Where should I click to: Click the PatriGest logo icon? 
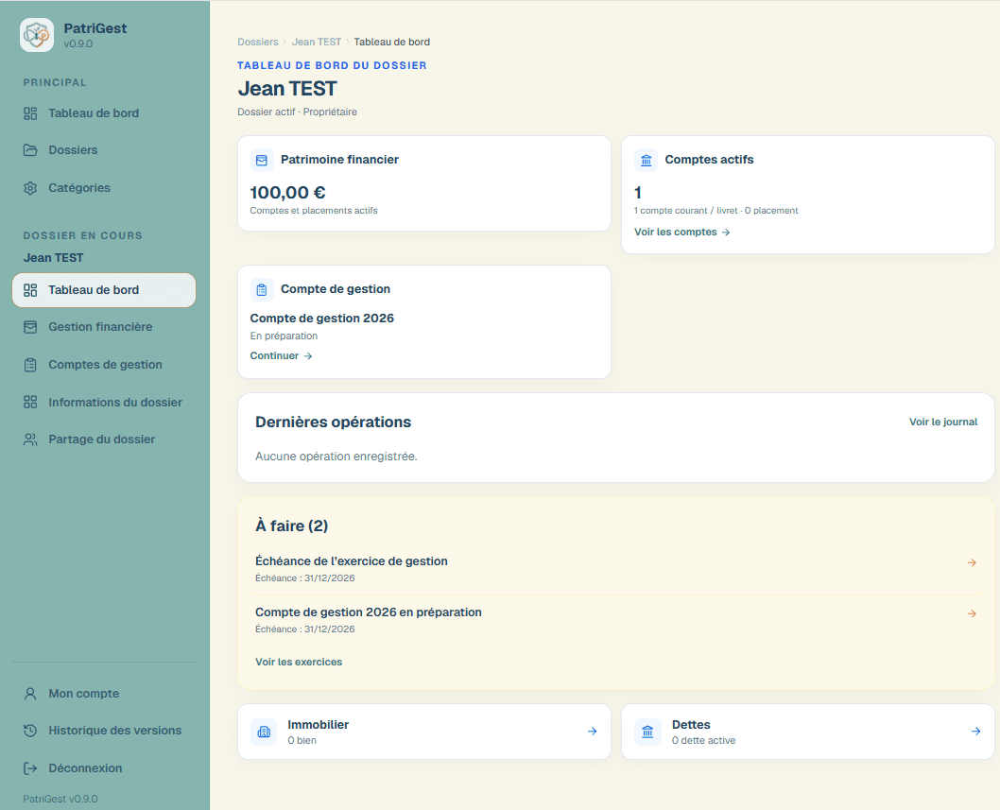pyautogui.click(x=37, y=34)
